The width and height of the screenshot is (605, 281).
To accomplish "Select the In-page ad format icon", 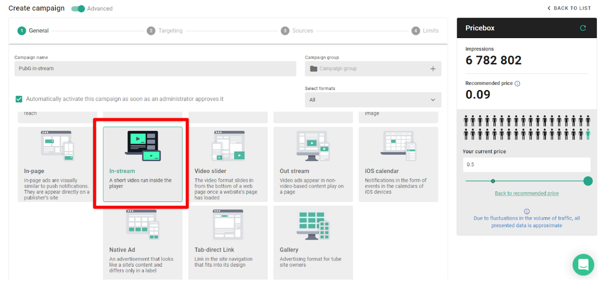I will coord(57,145).
